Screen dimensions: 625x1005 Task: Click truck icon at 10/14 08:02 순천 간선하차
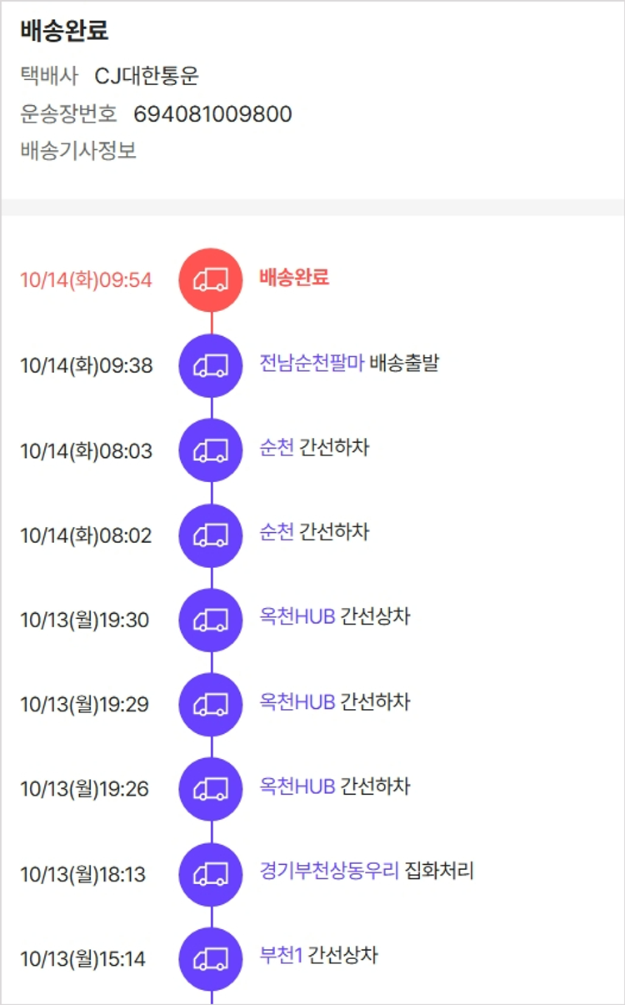click(x=211, y=535)
